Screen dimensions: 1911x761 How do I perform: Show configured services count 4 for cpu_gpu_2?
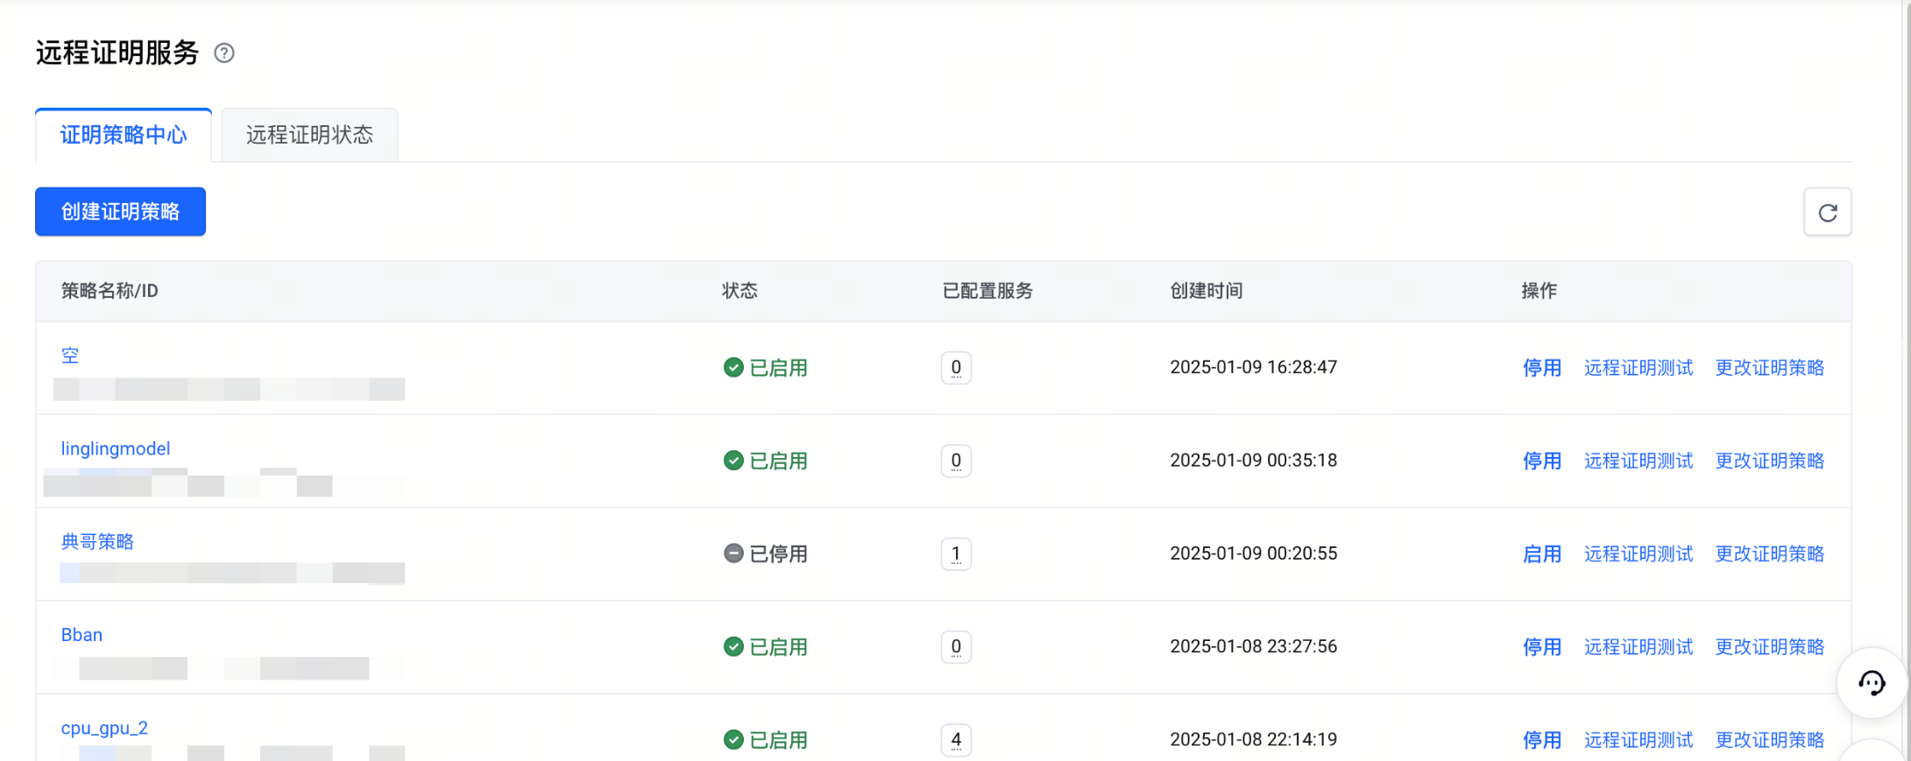pyautogui.click(x=956, y=740)
